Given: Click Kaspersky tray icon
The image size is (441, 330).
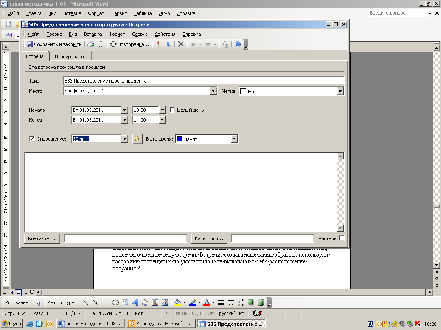Looking at the screenshot, I should point(417,324).
